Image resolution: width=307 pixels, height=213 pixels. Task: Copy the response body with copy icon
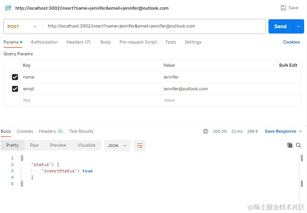point(290,145)
